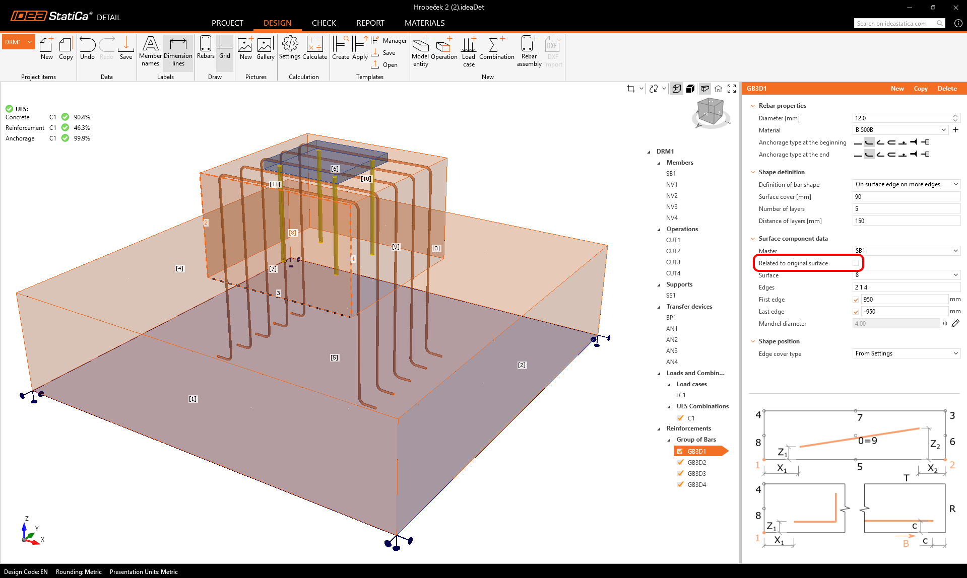Toggle the First edge checkbox
The image size is (967, 578).
click(x=856, y=300)
